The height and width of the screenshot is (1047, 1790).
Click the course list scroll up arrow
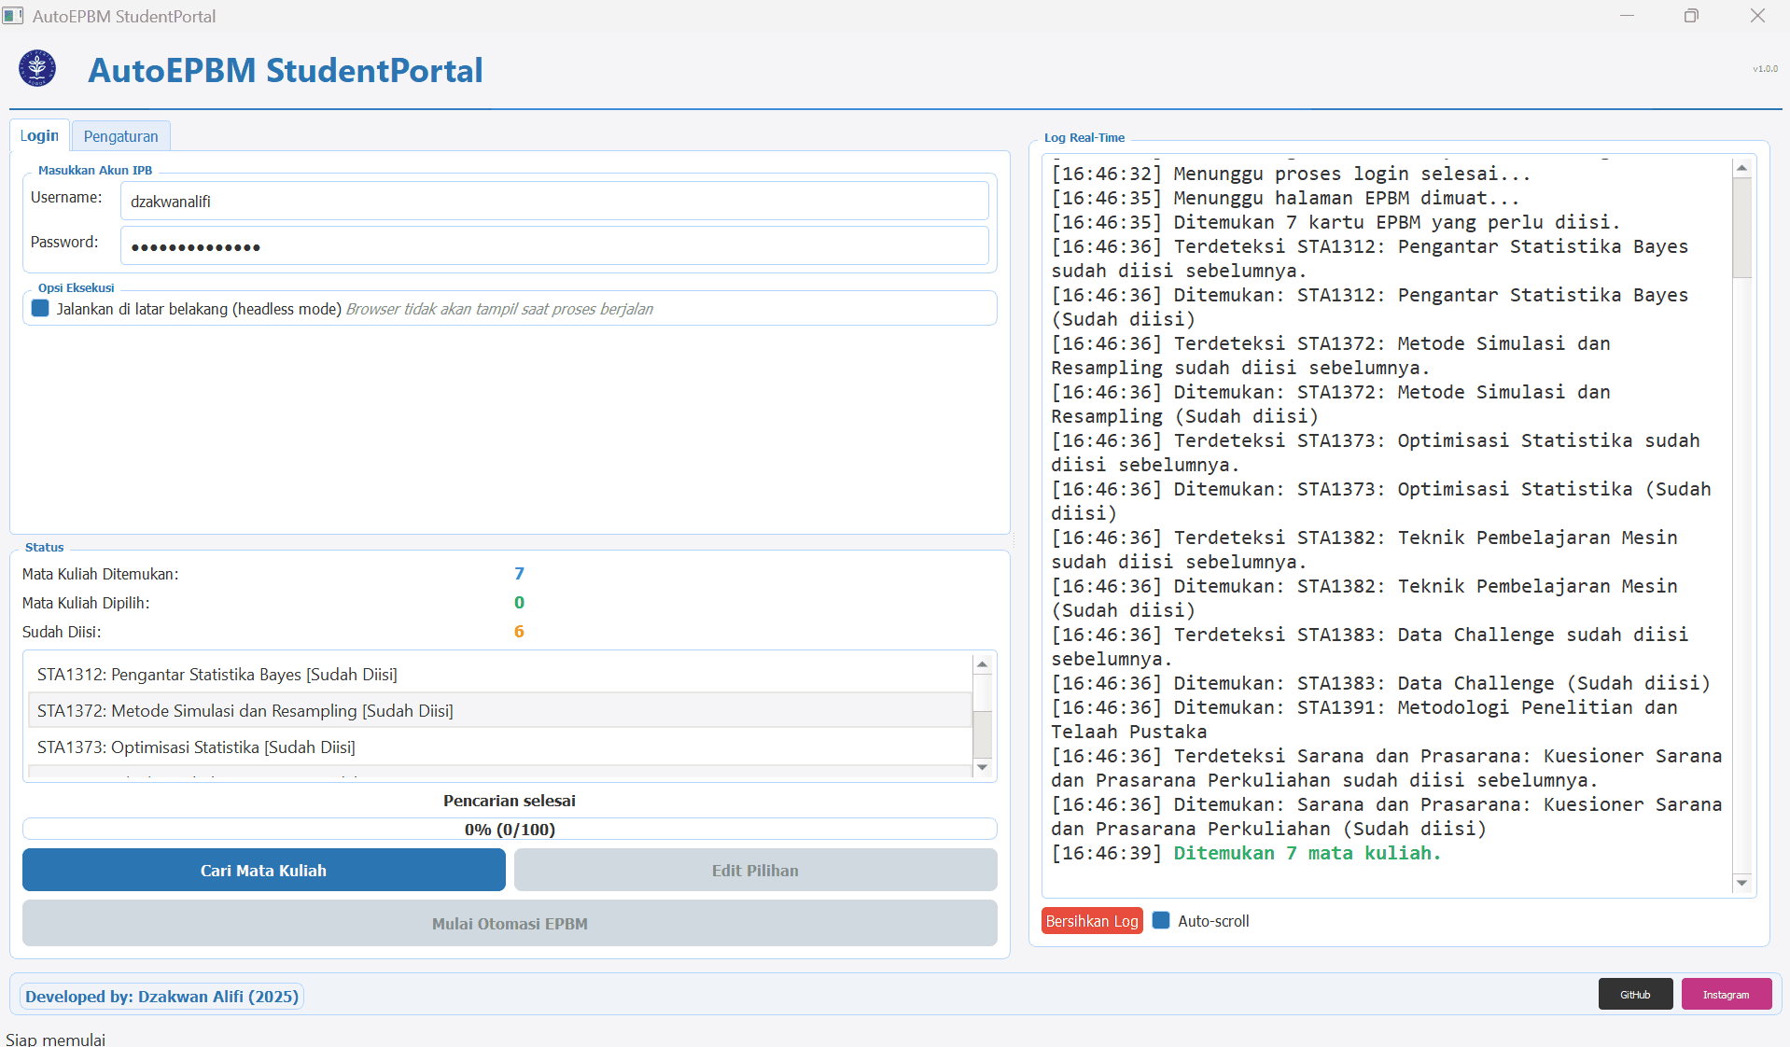coord(982,664)
